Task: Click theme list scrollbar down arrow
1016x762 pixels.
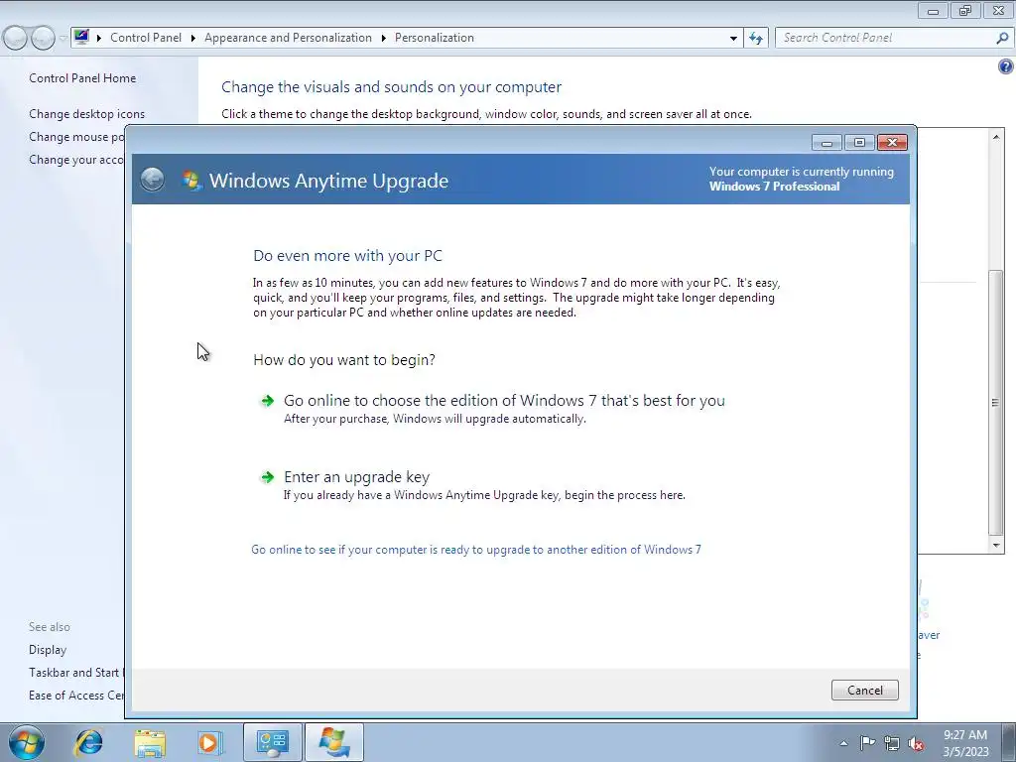Action: 996,546
